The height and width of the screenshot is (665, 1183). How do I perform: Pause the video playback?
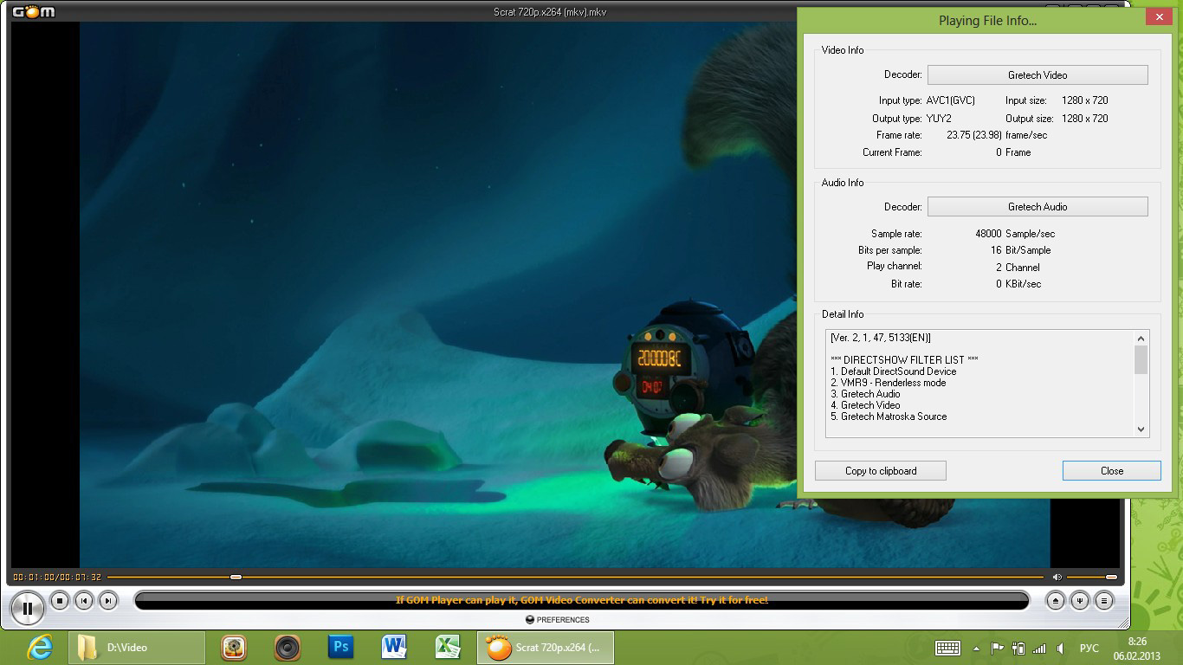coord(28,608)
